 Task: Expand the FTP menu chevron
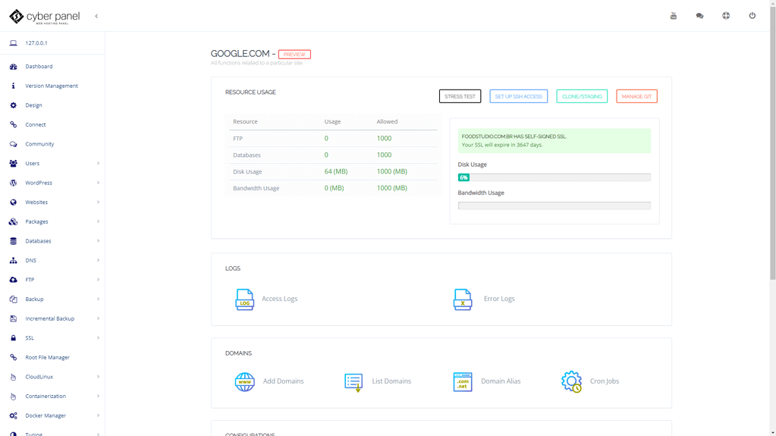[98, 280]
